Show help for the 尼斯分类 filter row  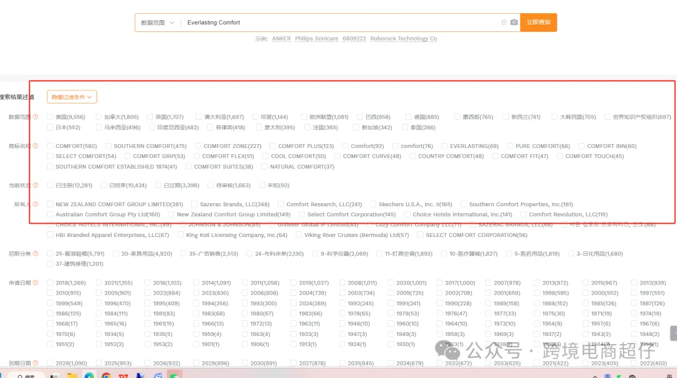tap(35, 254)
